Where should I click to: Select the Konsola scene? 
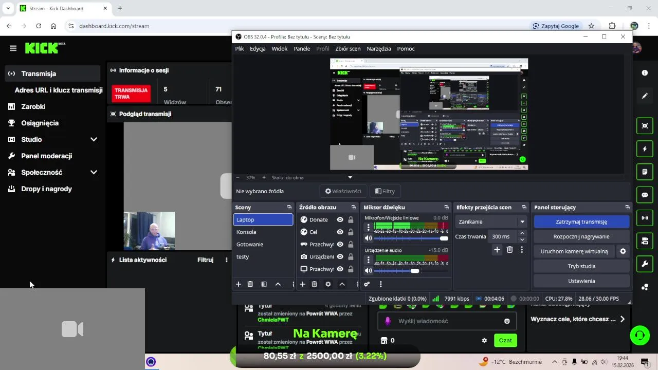click(263, 232)
